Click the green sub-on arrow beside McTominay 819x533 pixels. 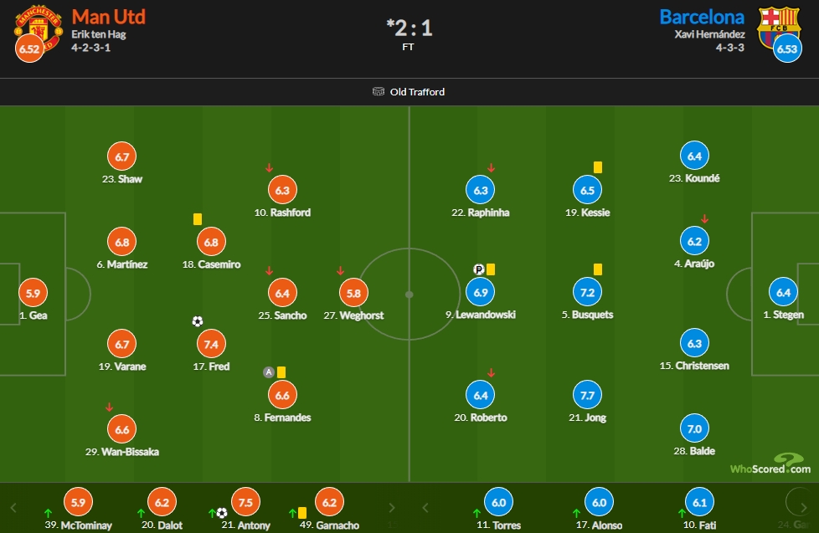point(48,513)
